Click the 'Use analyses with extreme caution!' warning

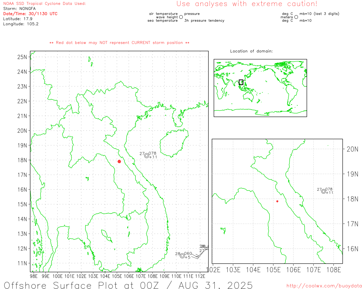(247, 4)
